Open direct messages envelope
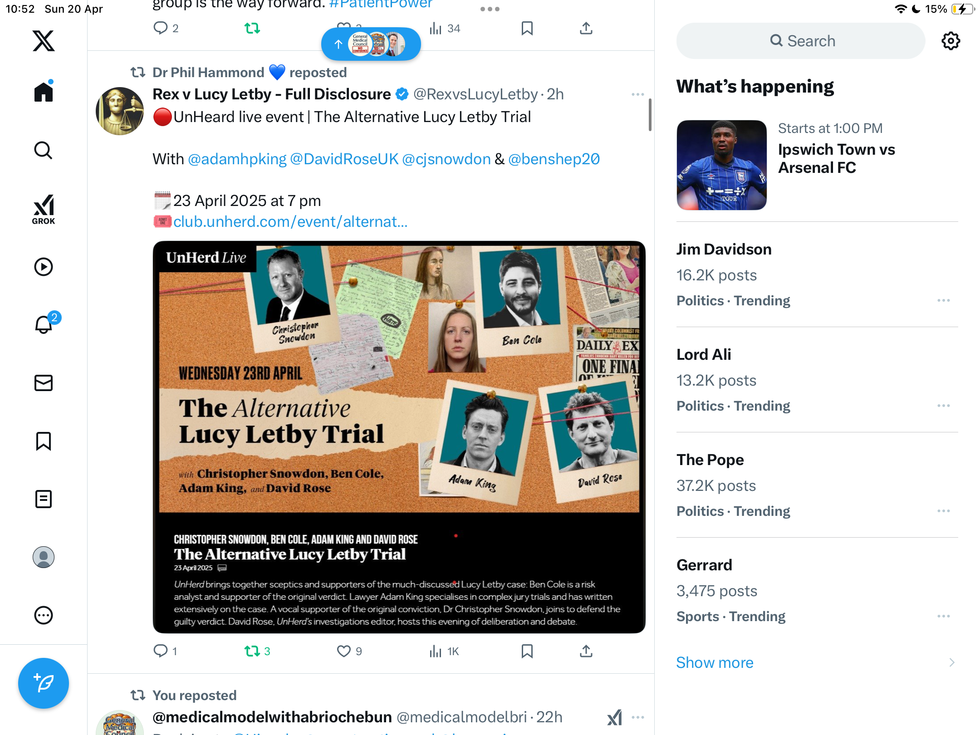 click(x=44, y=383)
